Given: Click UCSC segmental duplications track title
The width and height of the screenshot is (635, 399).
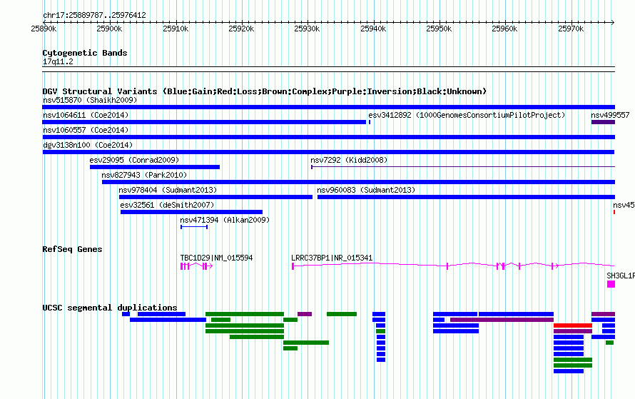Looking at the screenshot, I should point(110,308).
